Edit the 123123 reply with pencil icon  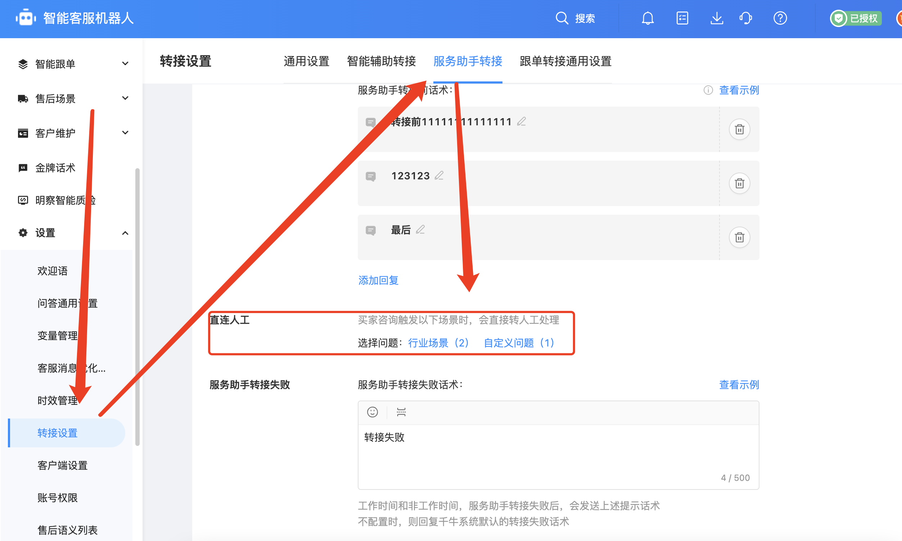[439, 175]
